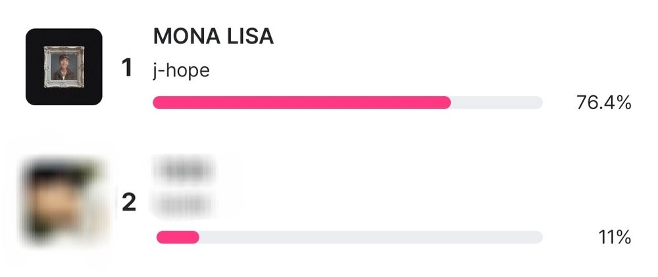Click the rank number 1
The image size is (658, 277).
(x=127, y=68)
